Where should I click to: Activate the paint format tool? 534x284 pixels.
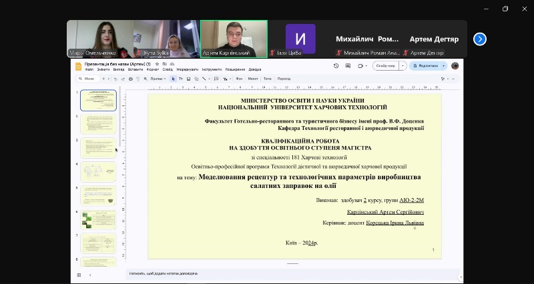[x=138, y=79]
